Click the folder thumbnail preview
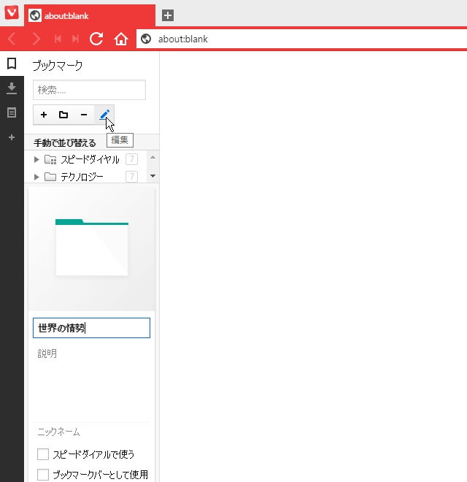467x482 pixels. (x=91, y=249)
